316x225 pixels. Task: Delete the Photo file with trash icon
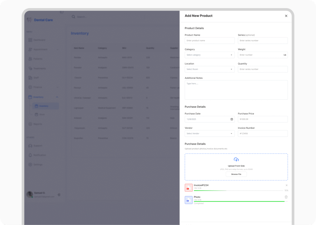(286, 197)
